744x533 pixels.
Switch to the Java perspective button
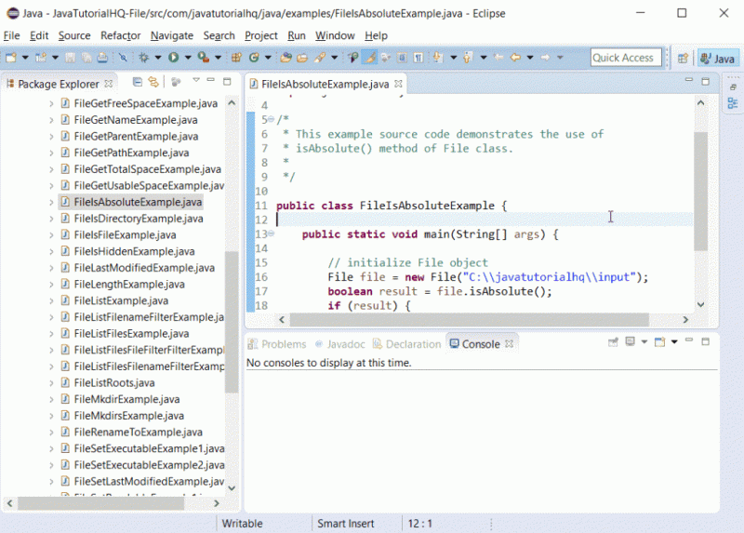[x=718, y=59]
